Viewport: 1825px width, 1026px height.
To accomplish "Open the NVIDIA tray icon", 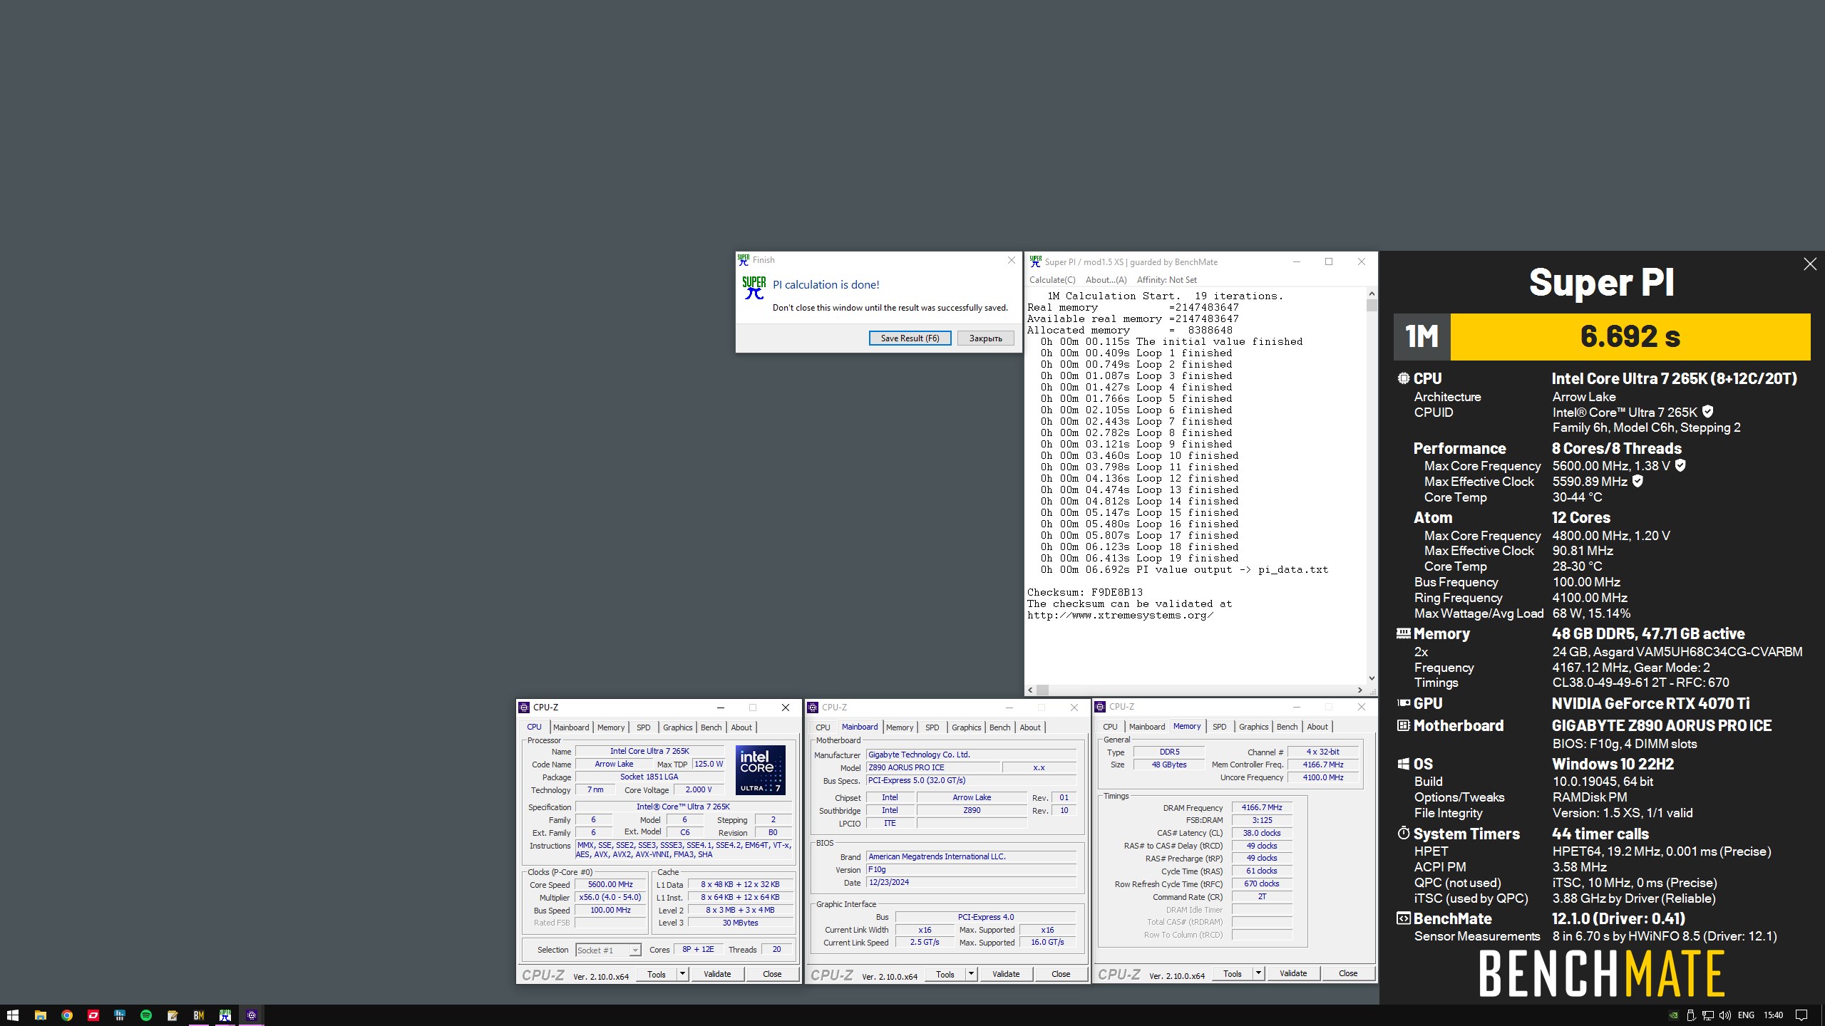I will tap(1673, 1015).
